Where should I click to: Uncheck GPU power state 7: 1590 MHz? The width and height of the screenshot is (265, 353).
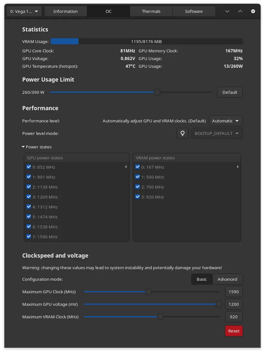click(x=29, y=237)
